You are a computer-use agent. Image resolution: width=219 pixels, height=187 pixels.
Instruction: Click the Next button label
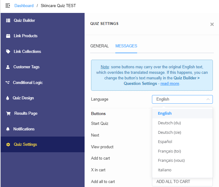(95, 135)
